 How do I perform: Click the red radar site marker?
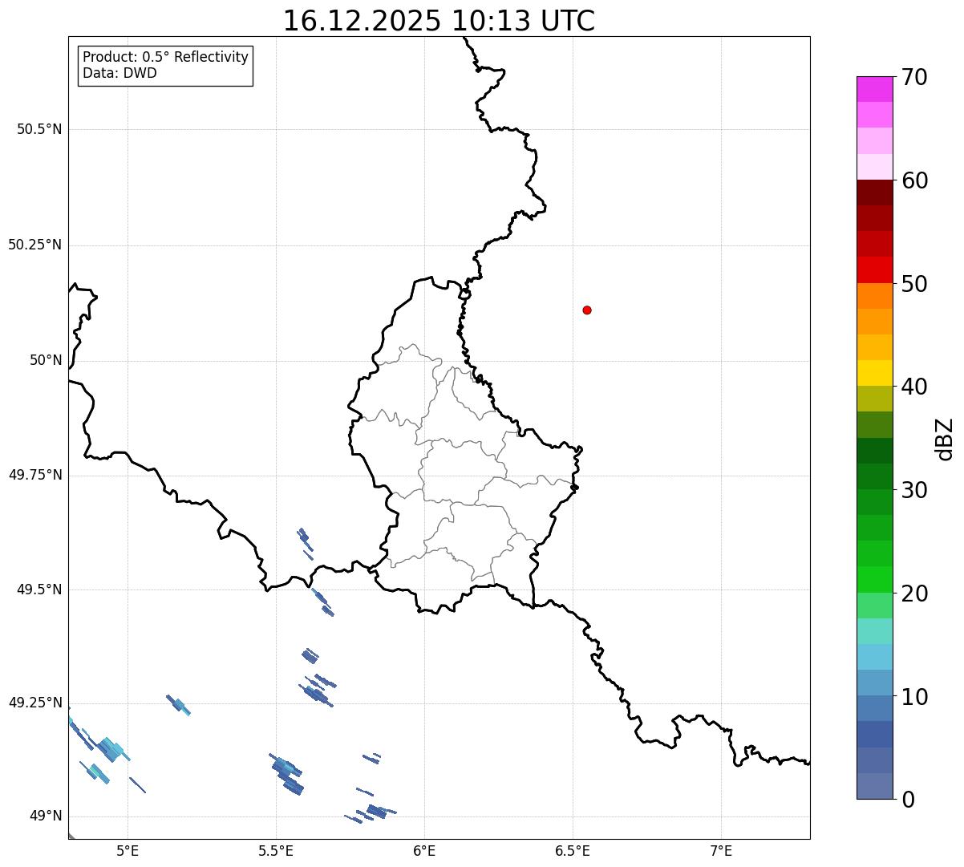(587, 310)
